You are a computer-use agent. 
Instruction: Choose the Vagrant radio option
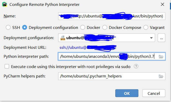(146, 27)
